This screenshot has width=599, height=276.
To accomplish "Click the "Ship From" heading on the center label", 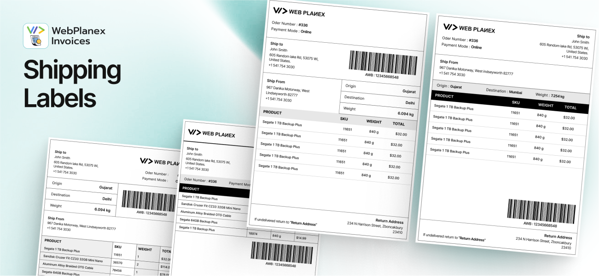I will 275,81.
